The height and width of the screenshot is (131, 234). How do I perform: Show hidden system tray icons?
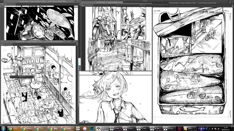pyautogui.click(x=209, y=129)
